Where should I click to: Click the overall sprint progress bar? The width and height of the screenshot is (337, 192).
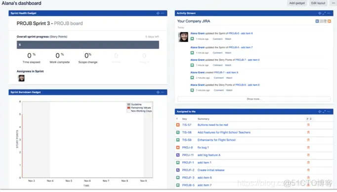point(88,45)
